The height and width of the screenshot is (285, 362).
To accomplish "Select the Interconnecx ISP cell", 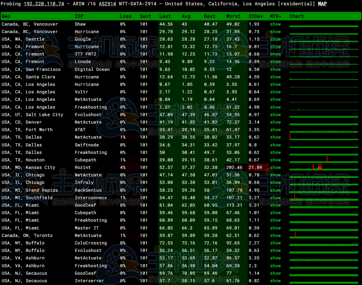I will [x=91, y=198].
